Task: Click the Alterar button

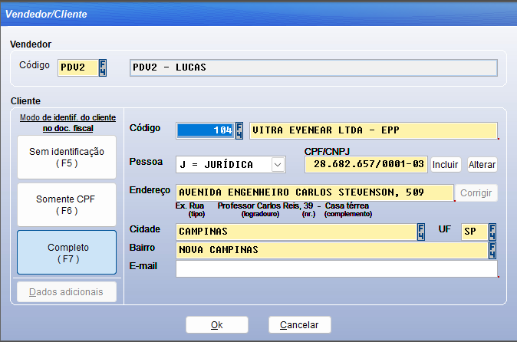Action: tap(482, 165)
